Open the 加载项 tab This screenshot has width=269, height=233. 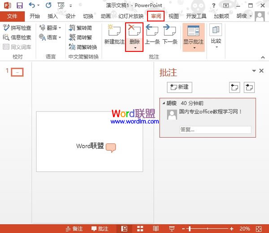[221, 16]
